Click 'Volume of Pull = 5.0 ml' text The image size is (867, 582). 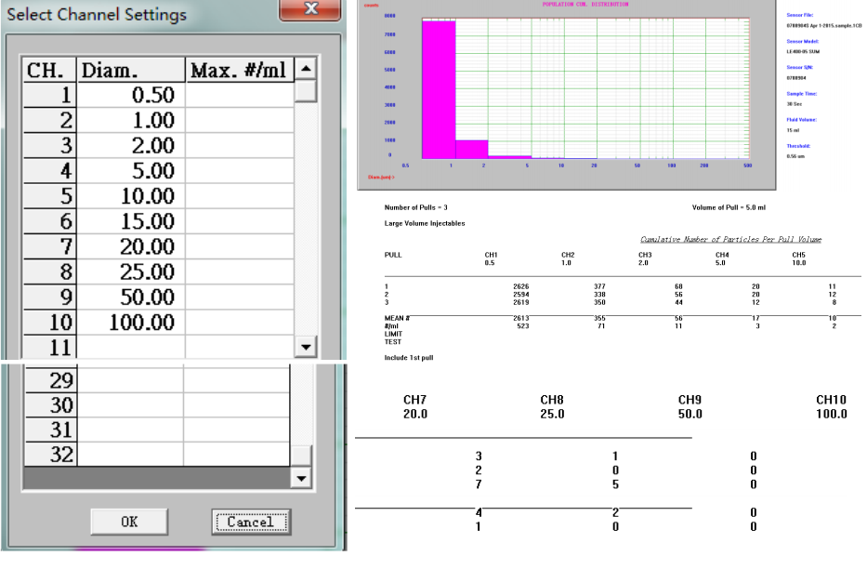[x=729, y=207]
